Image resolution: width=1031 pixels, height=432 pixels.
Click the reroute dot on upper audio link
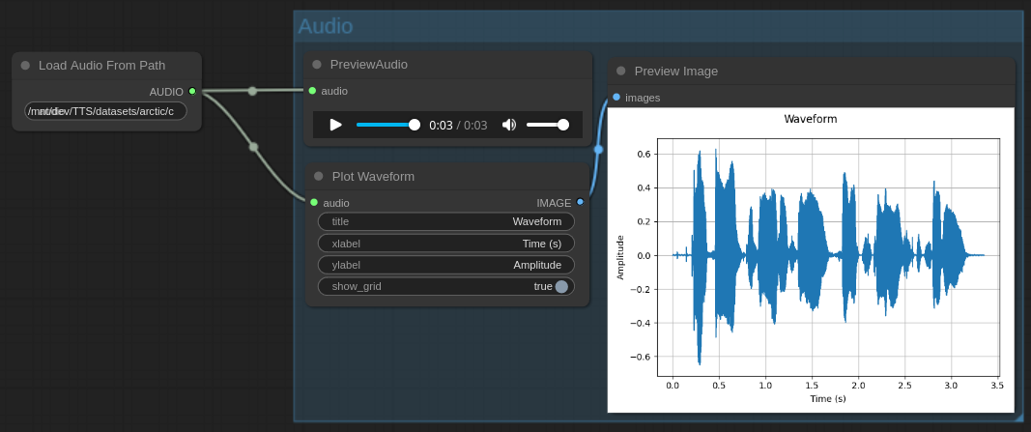click(x=252, y=91)
